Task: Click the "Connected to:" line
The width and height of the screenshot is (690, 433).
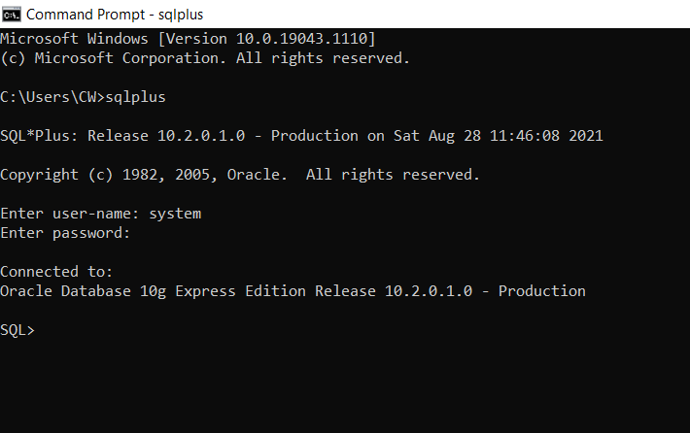Action: [56, 272]
